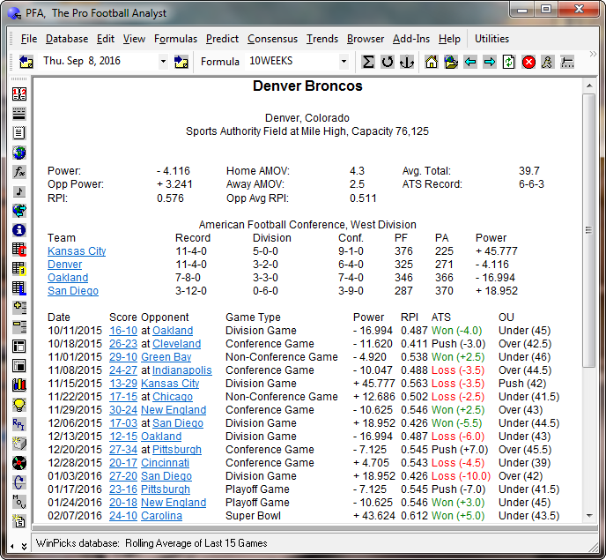The width and height of the screenshot is (606, 560).
Task: Open the scoreboard icon in the sidebar
Action: pos(19,94)
